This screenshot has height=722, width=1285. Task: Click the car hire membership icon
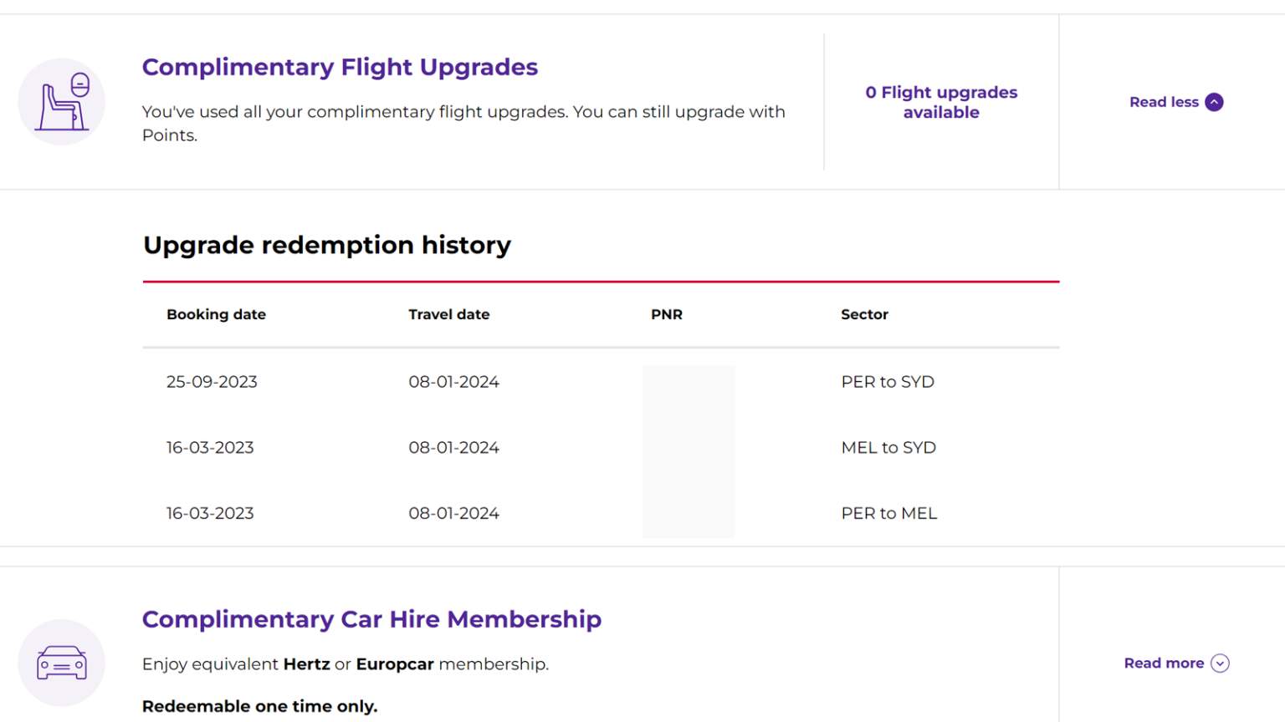(x=62, y=663)
